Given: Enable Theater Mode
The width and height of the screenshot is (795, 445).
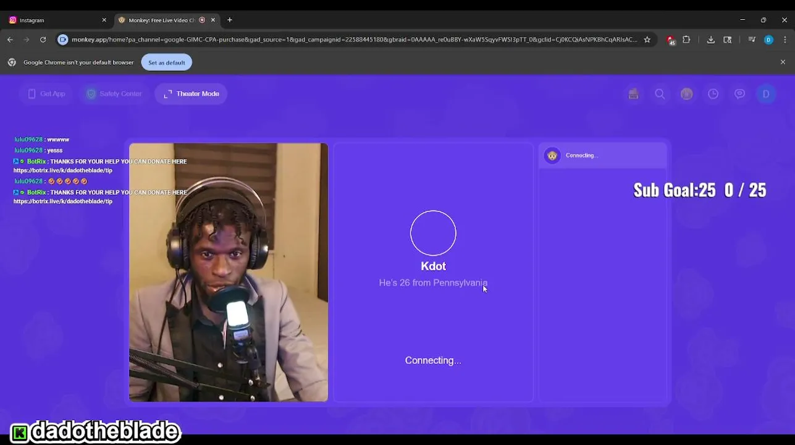Looking at the screenshot, I should 191,94.
